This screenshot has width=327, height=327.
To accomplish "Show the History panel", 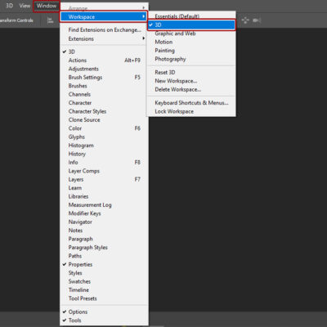I will [x=104, y=154].
